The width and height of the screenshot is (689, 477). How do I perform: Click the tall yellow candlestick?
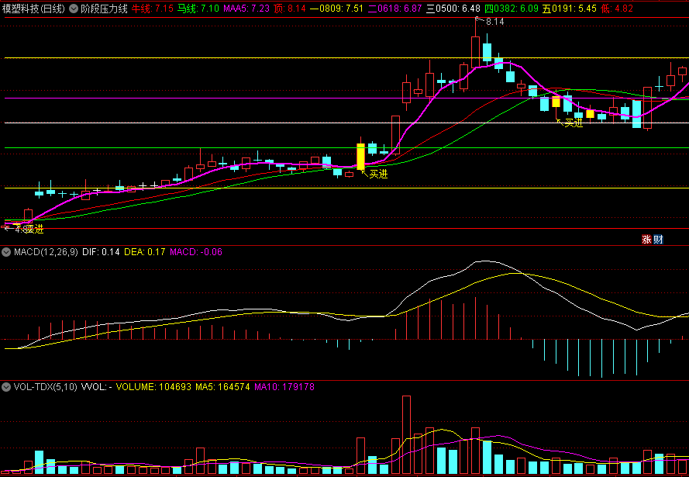coord(360,157)
